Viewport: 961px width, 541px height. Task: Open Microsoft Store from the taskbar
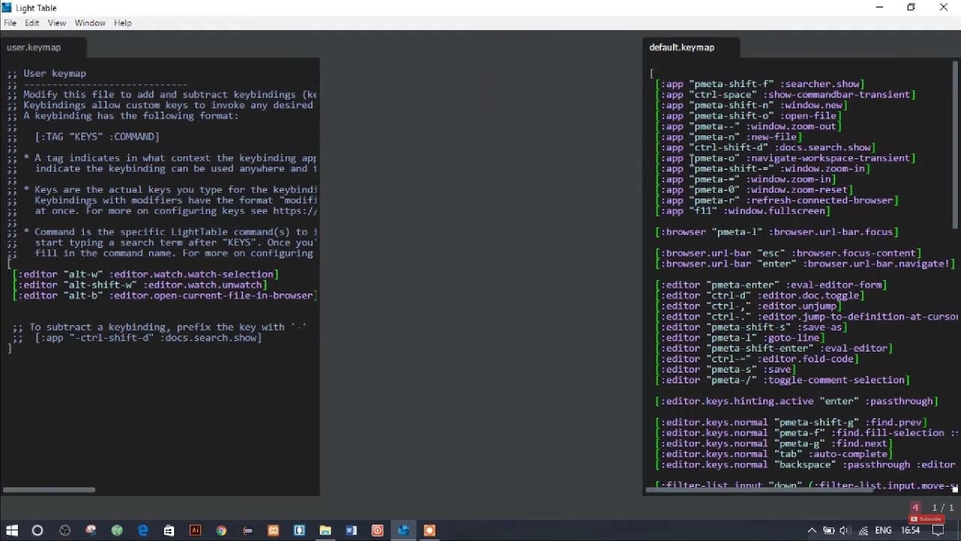[169, 530]
